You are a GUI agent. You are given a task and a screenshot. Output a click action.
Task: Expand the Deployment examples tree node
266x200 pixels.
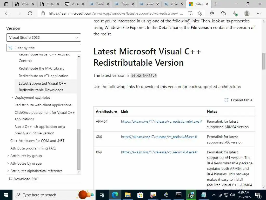(12, 97)
